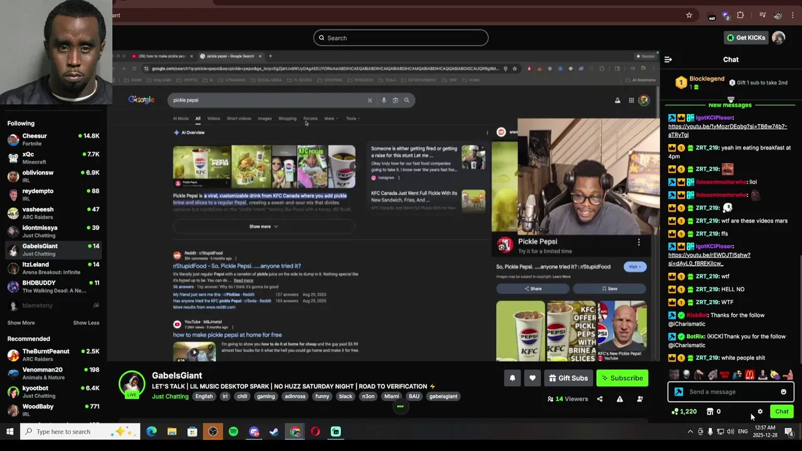Open Microsoft Edge from taskbar
The width and height of the screenshot is (802, 451).
pos(152,432)
